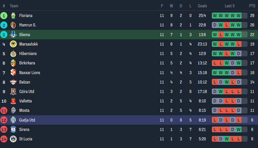This screenshot has height=148, width=258.
Task: Click Sirens' latest win form box
Action: point(238,129)
